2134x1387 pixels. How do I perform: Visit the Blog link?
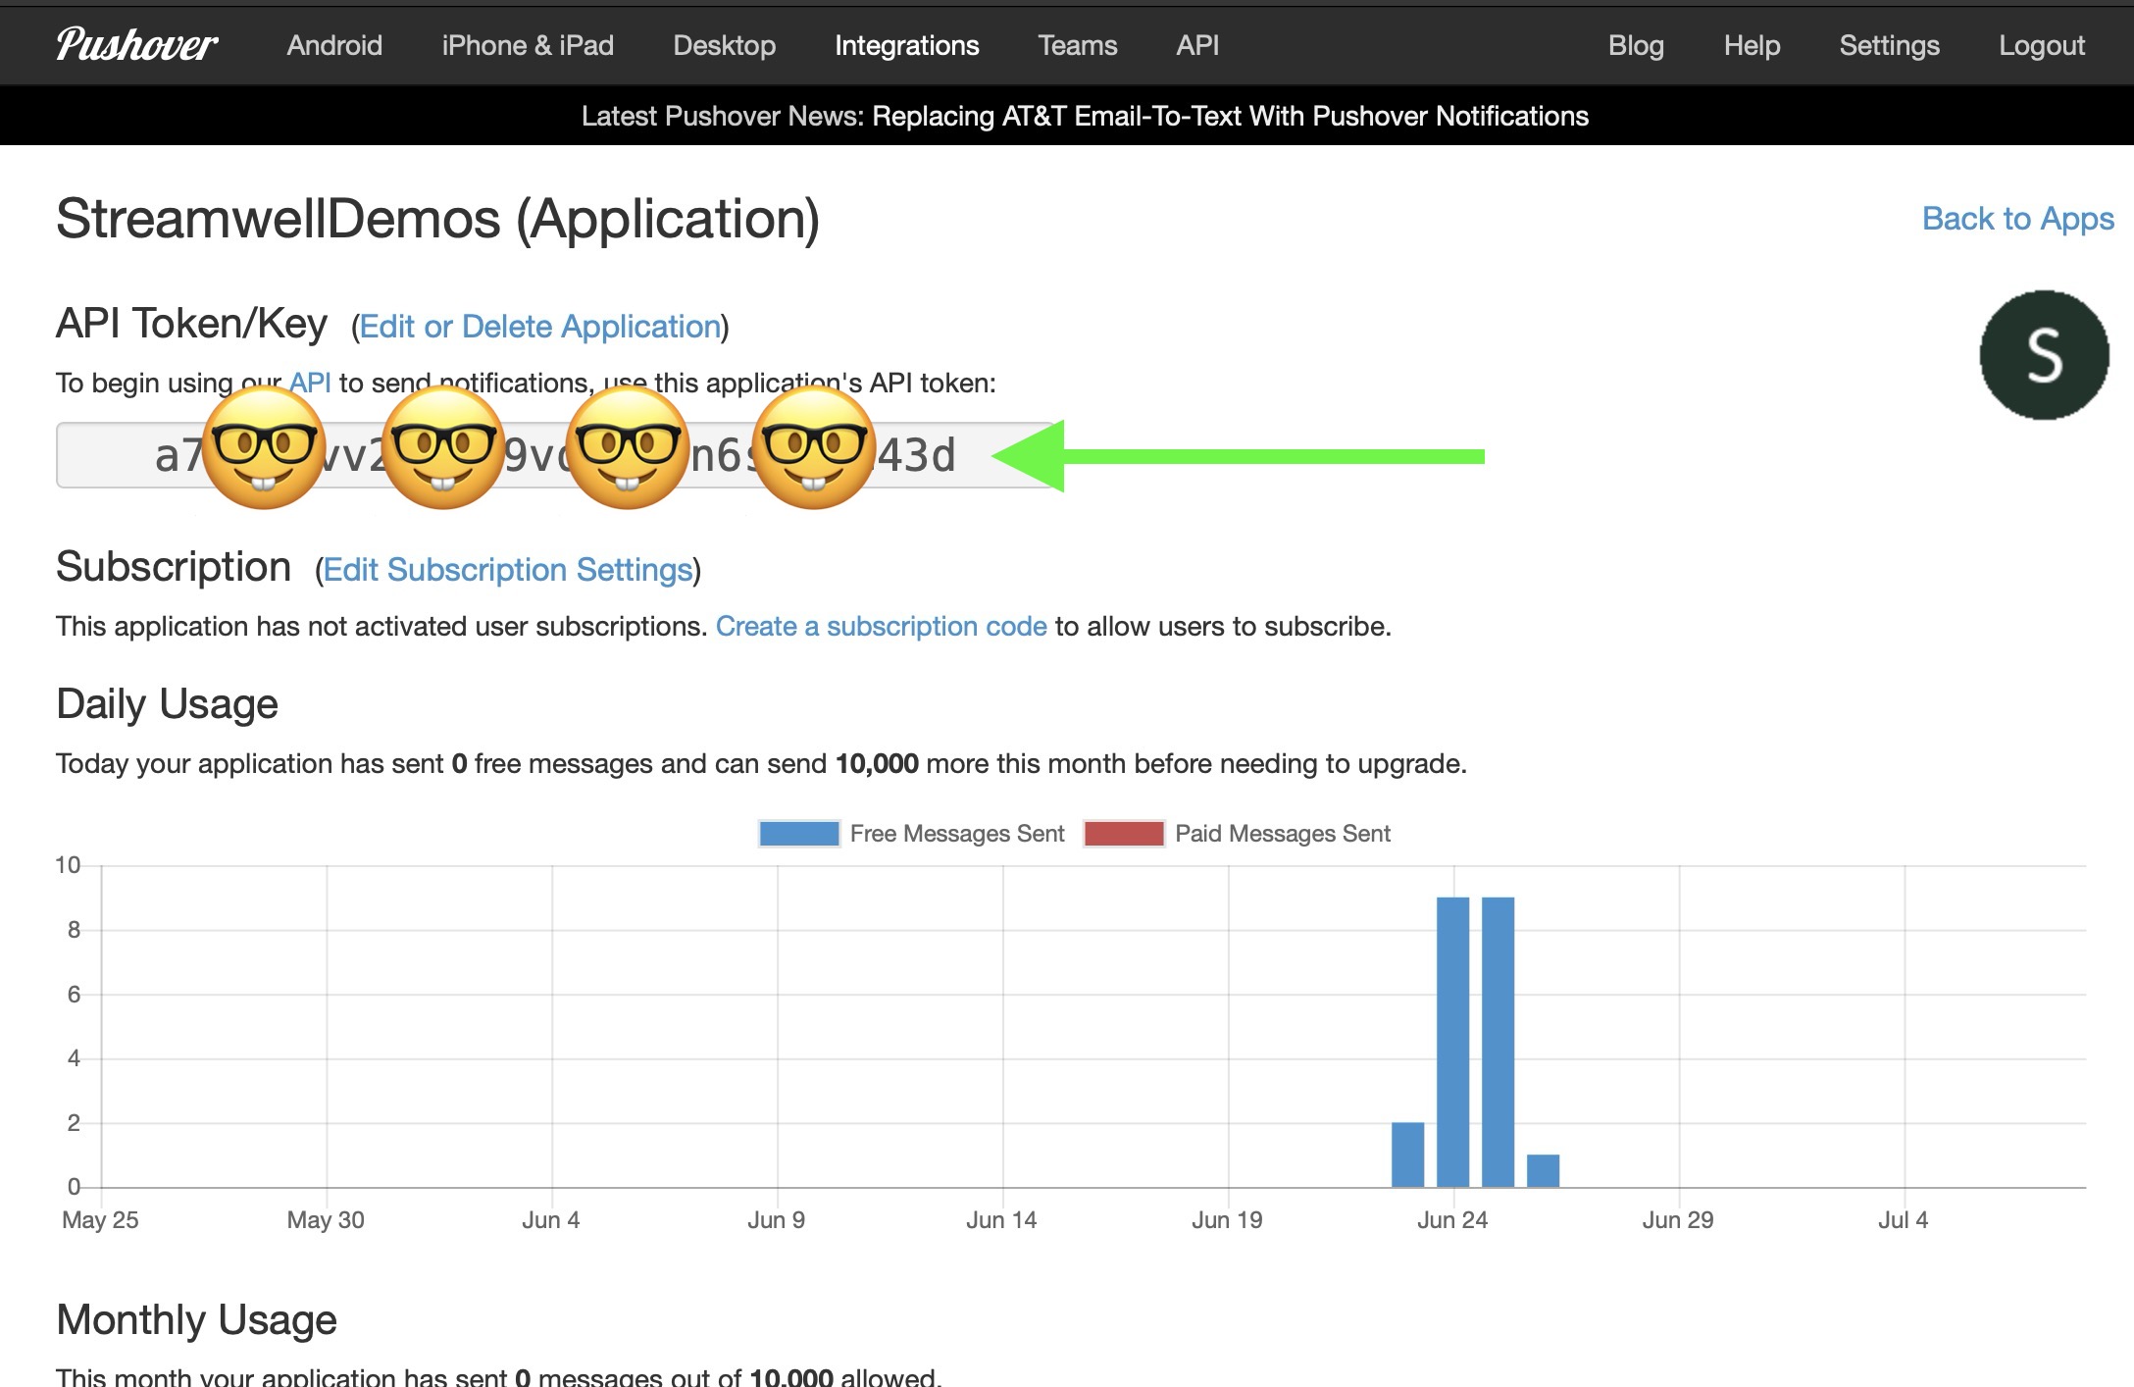(1636, 45)
